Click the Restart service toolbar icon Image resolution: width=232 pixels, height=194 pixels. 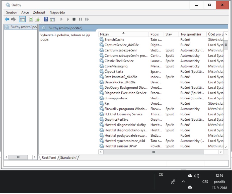(87, 19)
